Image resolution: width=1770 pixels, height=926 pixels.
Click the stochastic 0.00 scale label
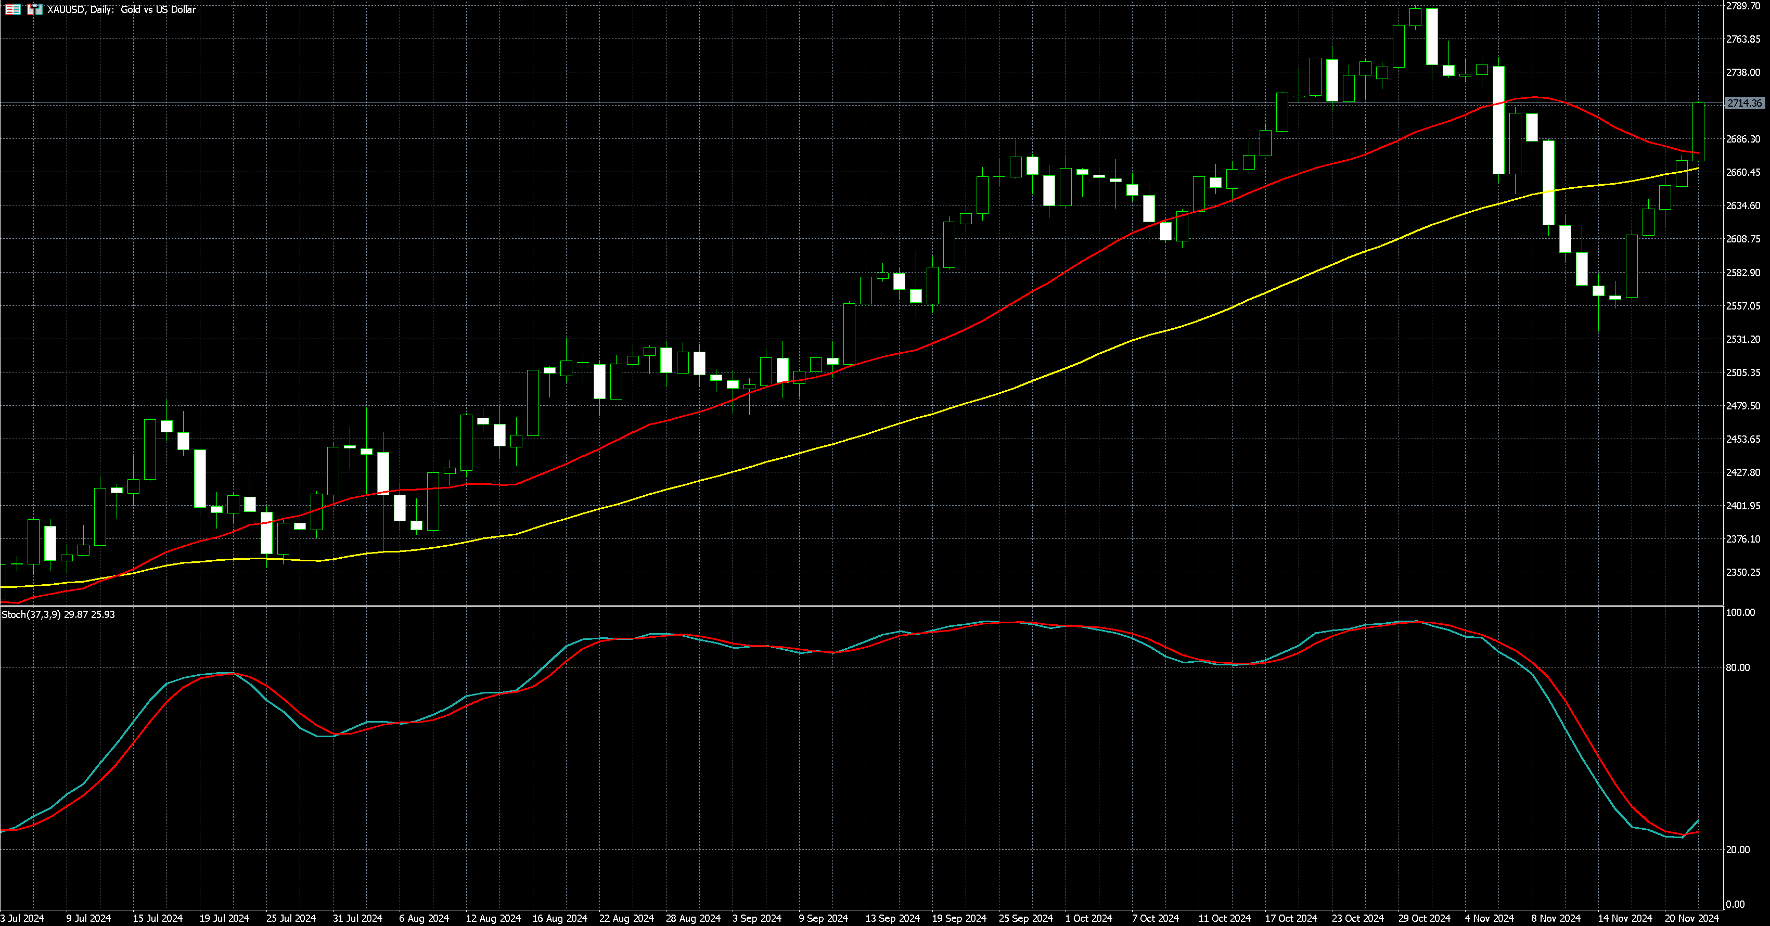click(1735, 905)
